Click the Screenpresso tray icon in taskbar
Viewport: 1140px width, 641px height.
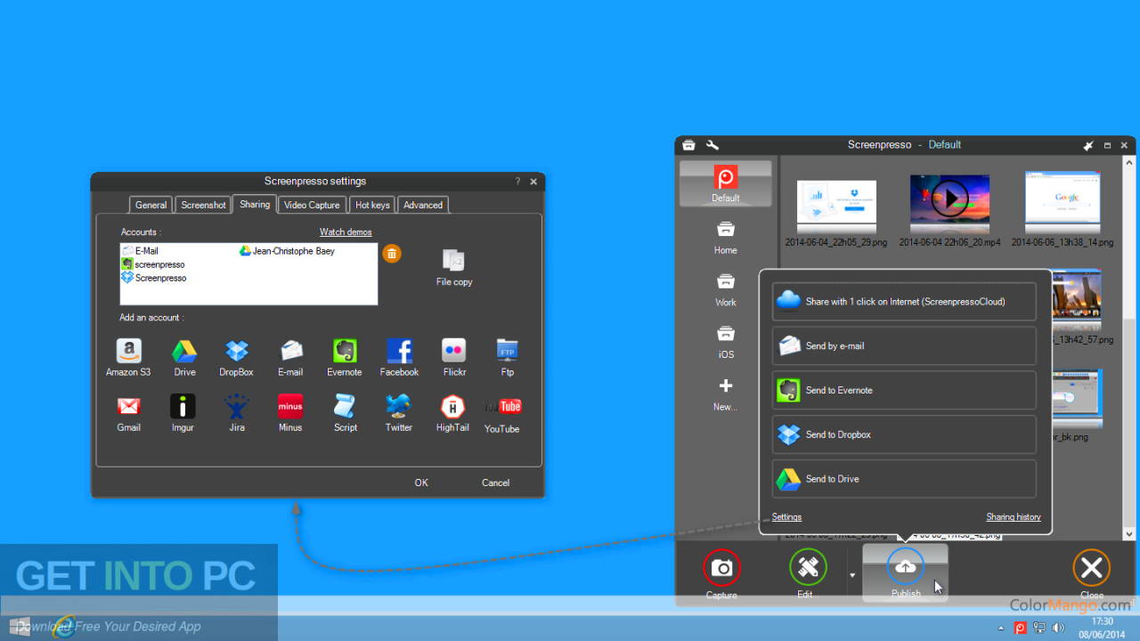[1021, 628]
